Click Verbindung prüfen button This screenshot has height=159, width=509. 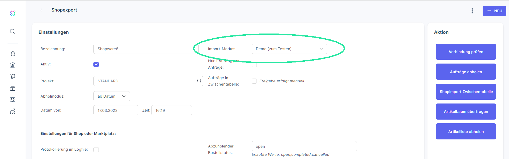(466, 52)
